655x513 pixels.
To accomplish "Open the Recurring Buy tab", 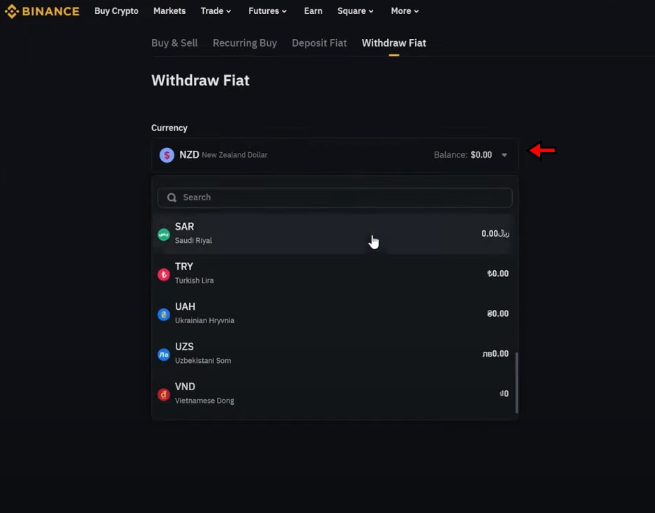I will coord(245,43).
